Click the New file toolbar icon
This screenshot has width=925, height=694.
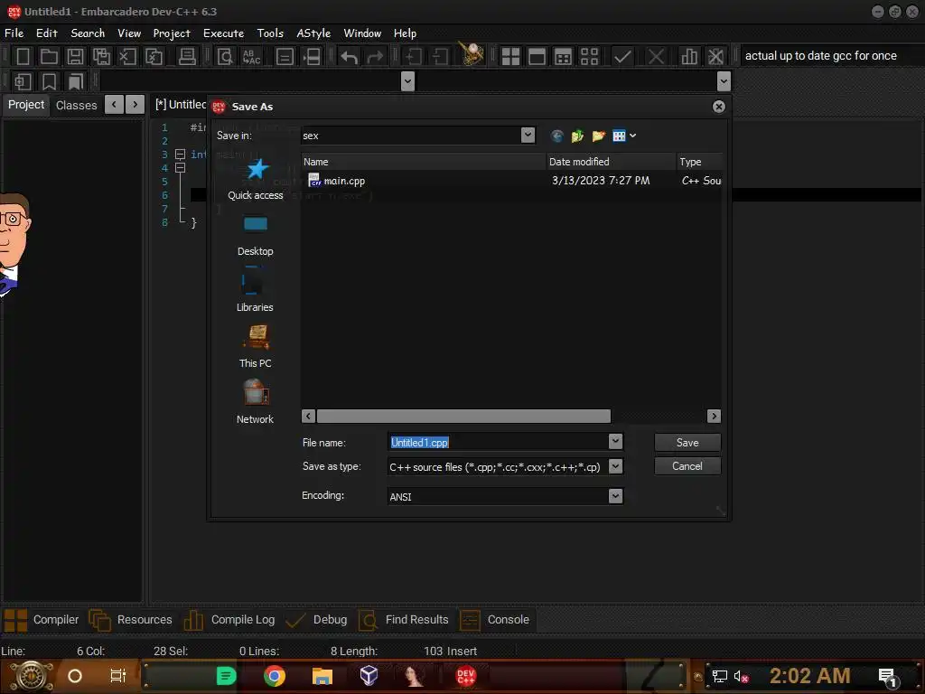[23, 57]
